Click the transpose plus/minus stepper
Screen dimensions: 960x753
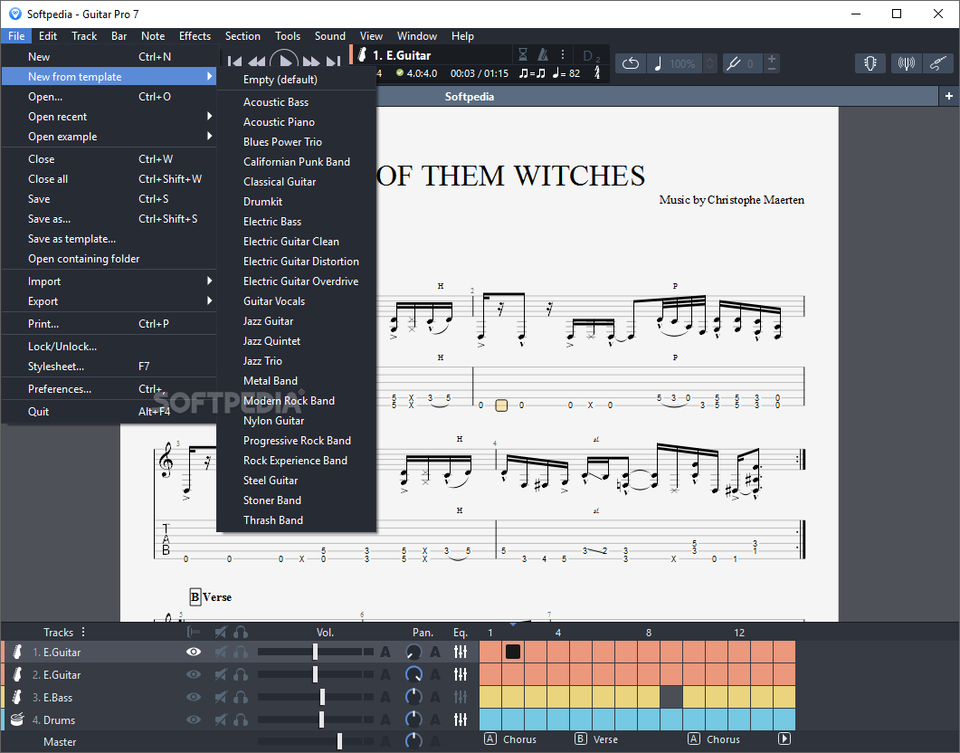(772, 63)
